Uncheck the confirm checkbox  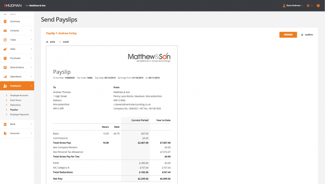[x=302, y=35]
